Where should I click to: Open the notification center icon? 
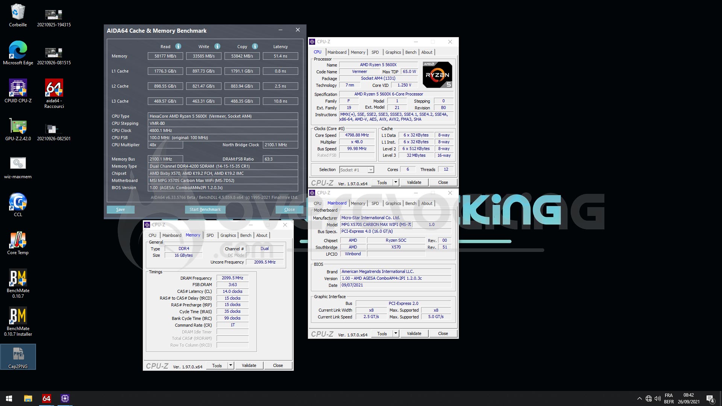710,398
